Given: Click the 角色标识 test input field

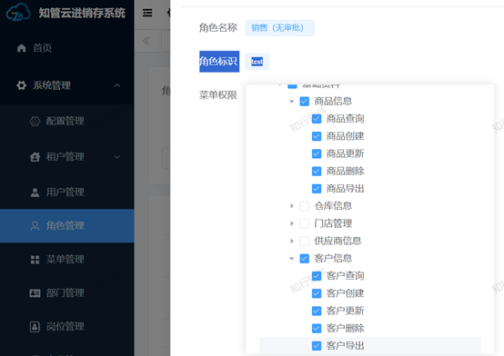Looking at the screenshot, I should tap(257, 62).
